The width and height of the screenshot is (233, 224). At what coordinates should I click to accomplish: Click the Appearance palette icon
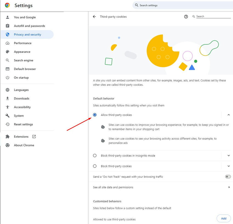[x=8, y=52]
